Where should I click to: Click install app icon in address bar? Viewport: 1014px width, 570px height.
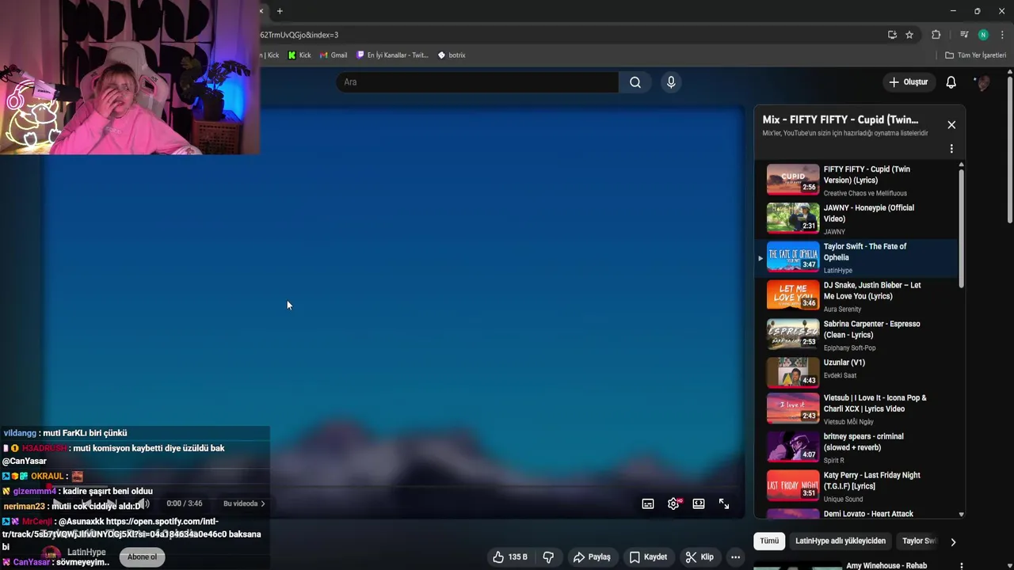[x=892, y=35]
